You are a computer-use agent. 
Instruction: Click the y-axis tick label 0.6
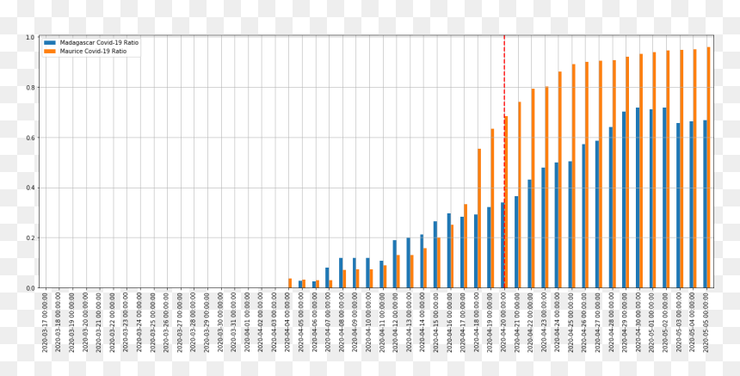pyautogui.click(x=30, y=138)
